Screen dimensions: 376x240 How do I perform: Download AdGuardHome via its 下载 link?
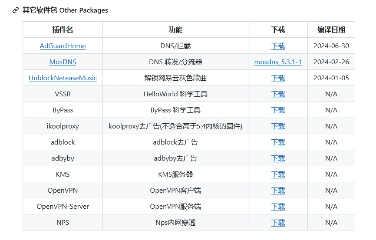pos(278,46)
